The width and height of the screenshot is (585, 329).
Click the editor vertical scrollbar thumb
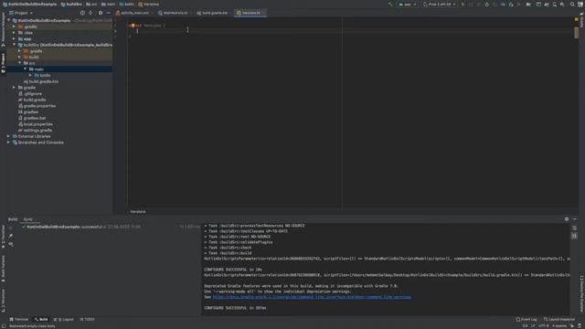577,33
